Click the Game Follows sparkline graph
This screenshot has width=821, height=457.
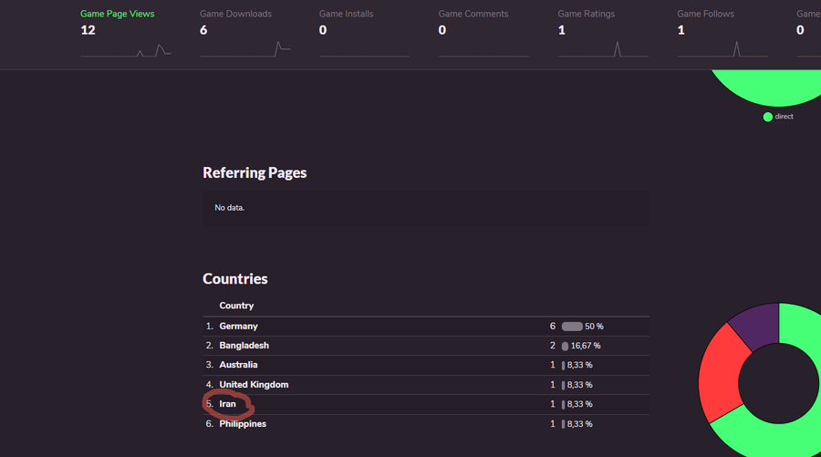[722, 50]
